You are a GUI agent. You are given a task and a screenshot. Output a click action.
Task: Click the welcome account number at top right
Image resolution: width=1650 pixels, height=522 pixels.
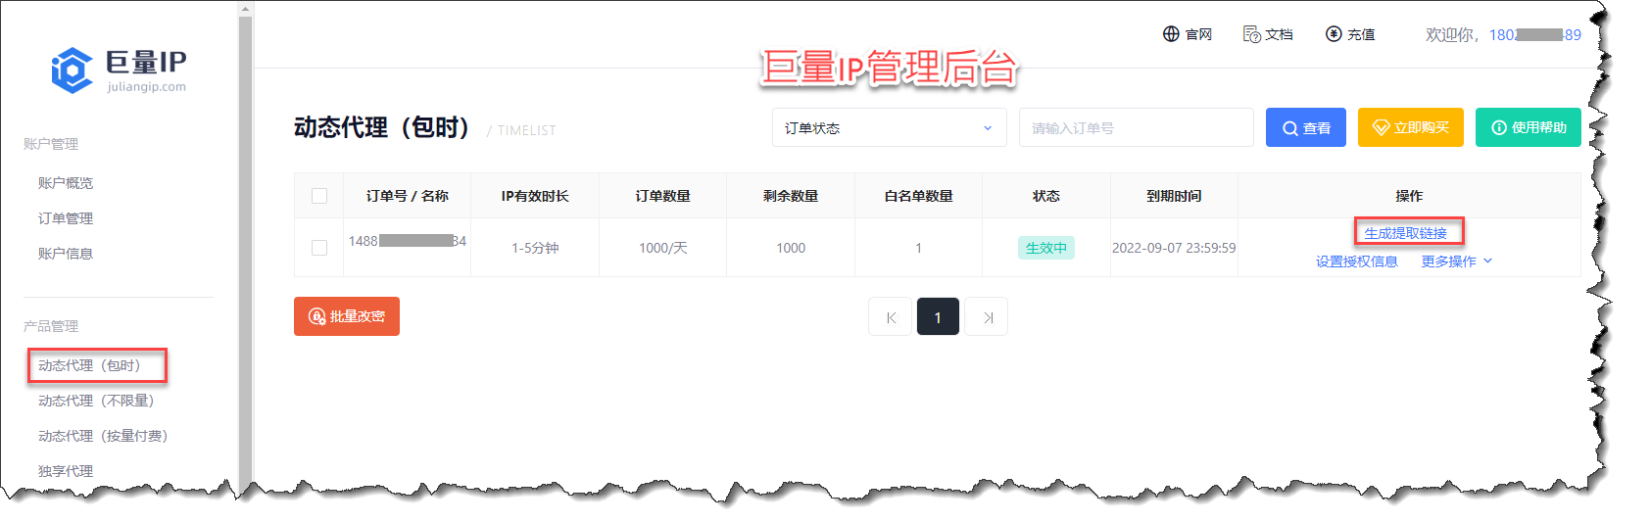pos(1535,34)
